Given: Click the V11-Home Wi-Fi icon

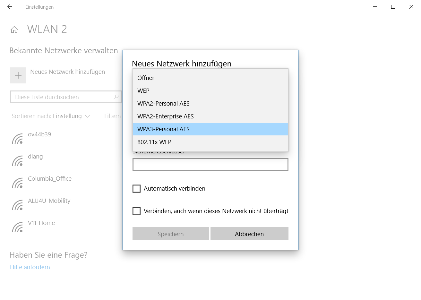Looking at the screenshot, I should [x=18, y=227].
